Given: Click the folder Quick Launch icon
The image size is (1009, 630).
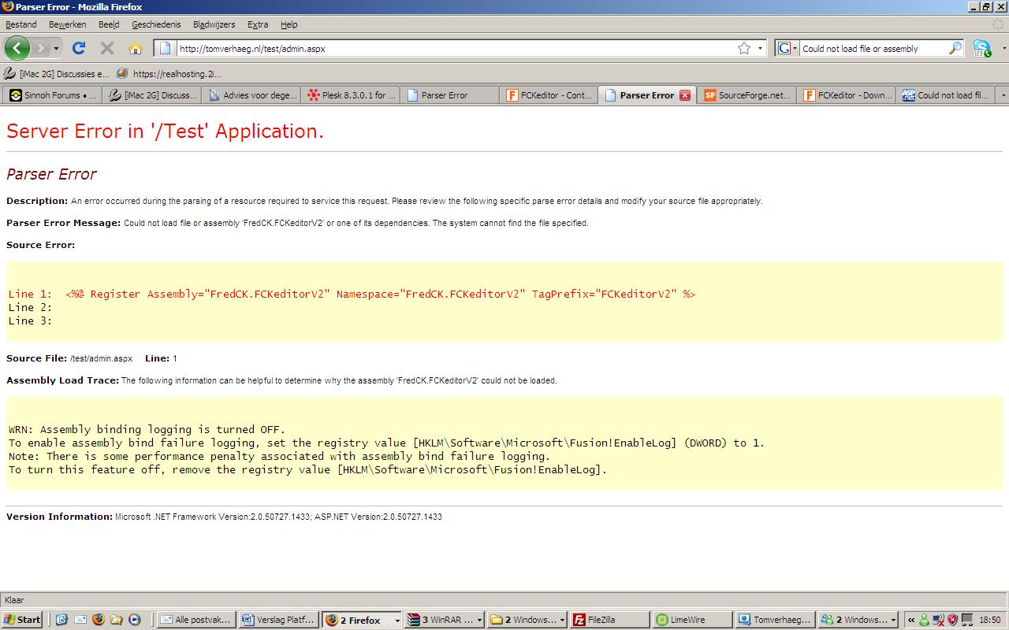Looking at the screenshot, I should click(116, 620).
